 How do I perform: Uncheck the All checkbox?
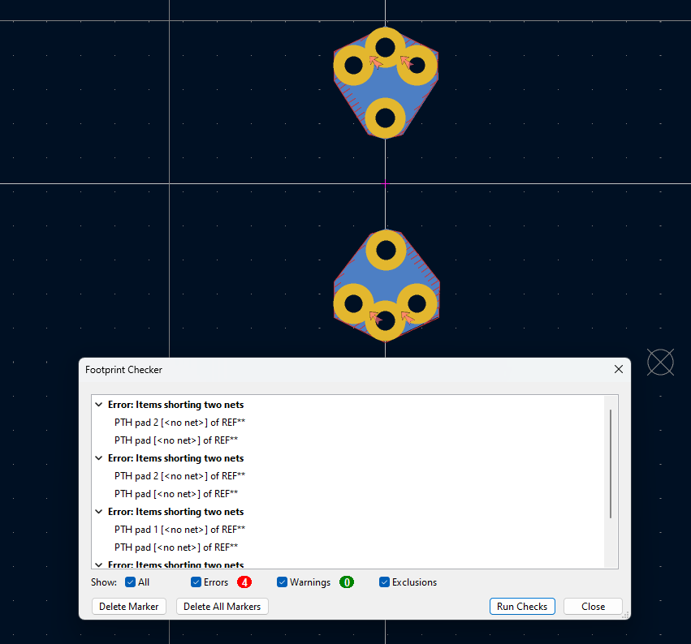tap(131, 582)
